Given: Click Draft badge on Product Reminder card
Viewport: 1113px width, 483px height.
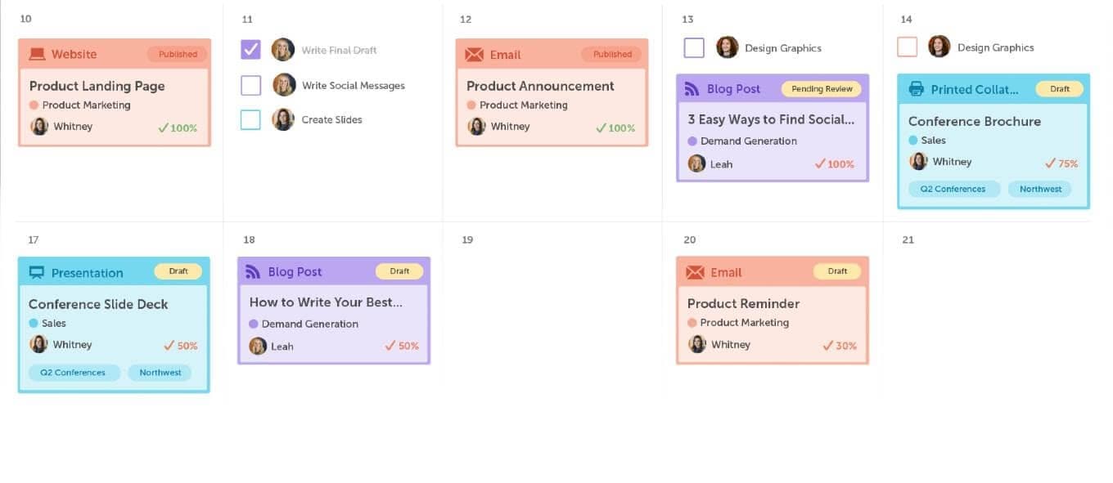Looking at the screenshot, I should (x=837, y=271).
